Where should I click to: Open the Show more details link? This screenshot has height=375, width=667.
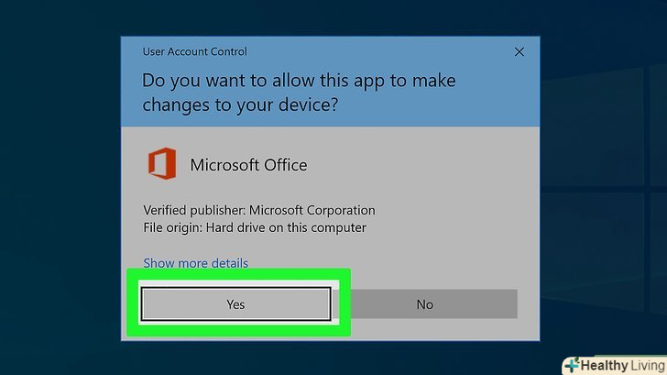point(195,263)
